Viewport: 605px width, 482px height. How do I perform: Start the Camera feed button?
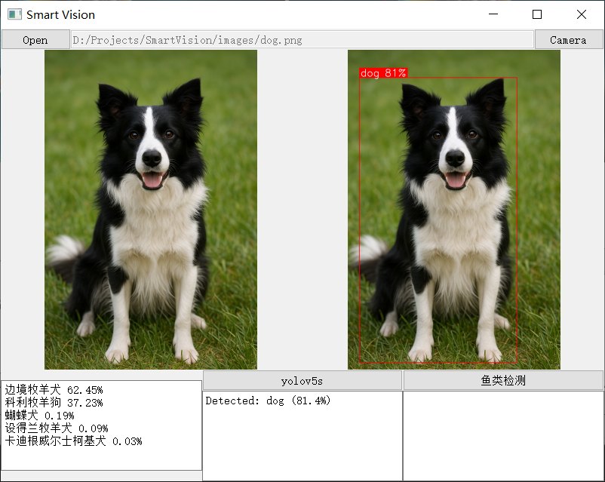tap(568, 40)
